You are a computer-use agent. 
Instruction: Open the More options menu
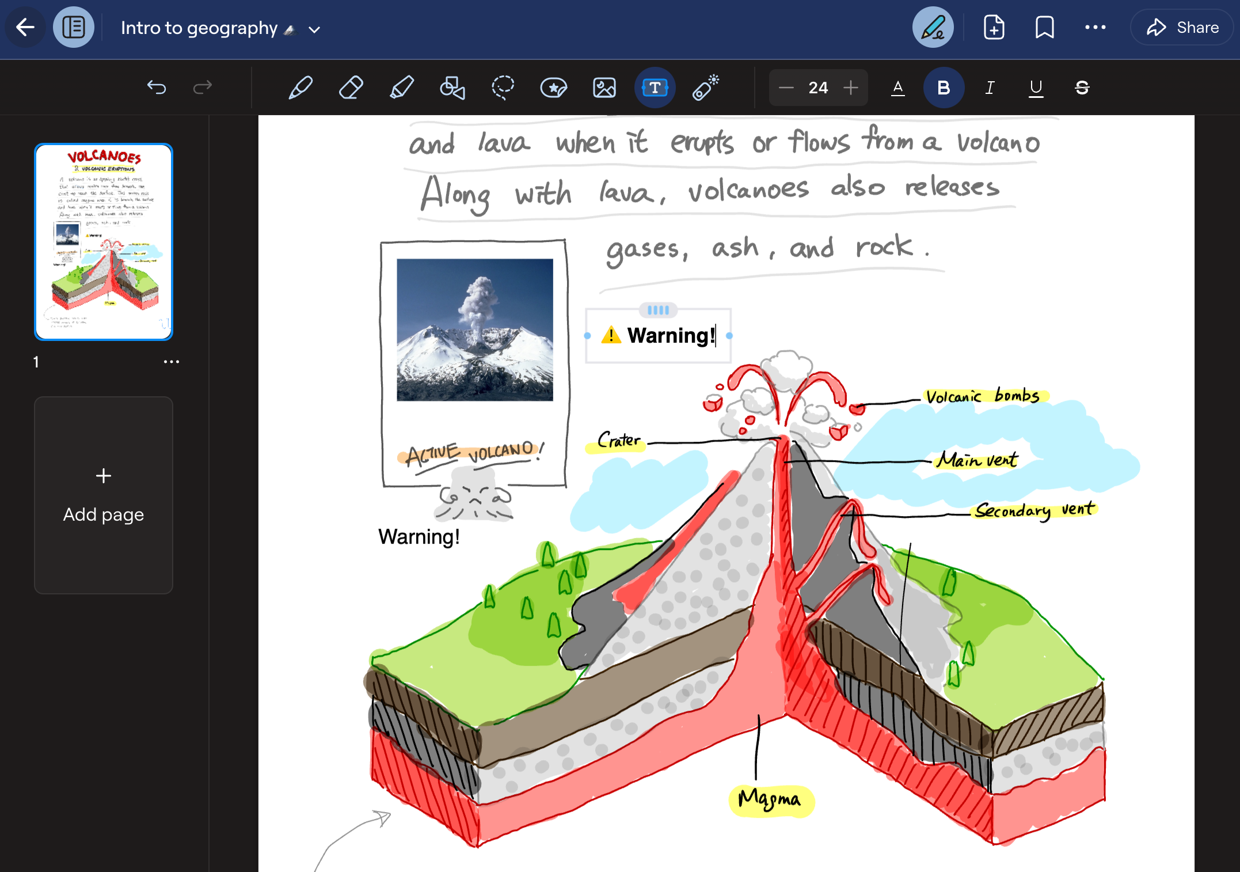pos(1097,28)
